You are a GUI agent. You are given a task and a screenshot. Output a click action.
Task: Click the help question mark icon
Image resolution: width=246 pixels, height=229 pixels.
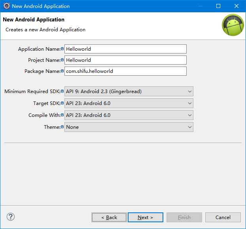[x=11, y=217]
